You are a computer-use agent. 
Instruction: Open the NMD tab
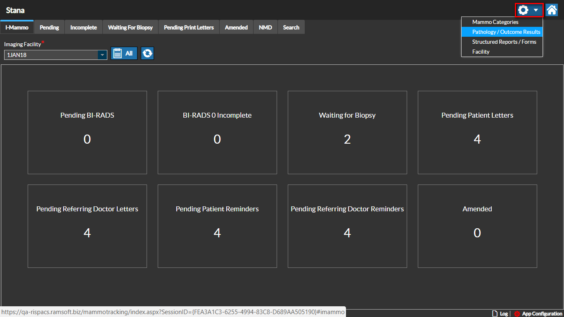tap(265, 27)
